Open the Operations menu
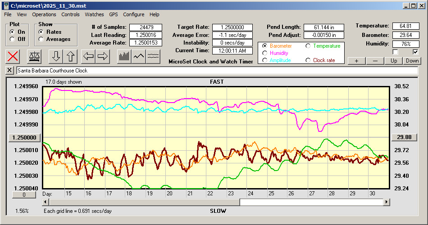Viewport: 428px width, 225px height. (44, 14)
